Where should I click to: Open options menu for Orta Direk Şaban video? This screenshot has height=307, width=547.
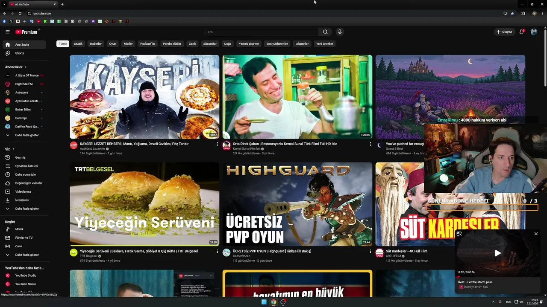370,144
